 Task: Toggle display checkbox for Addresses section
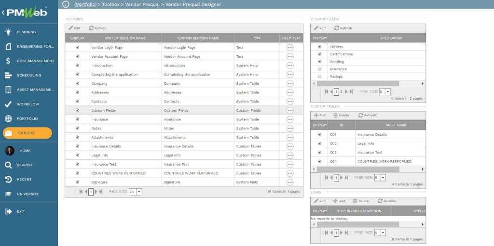pos(78,92)
